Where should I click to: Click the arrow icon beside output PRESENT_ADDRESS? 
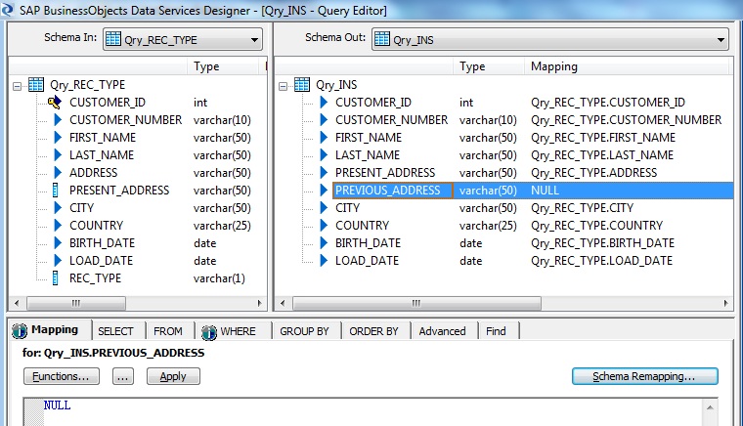[324, 172]
